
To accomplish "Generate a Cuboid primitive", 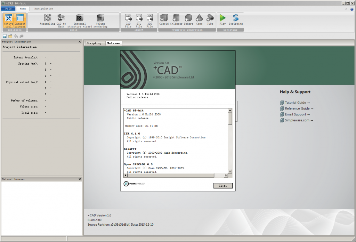I will click(164, 19).
